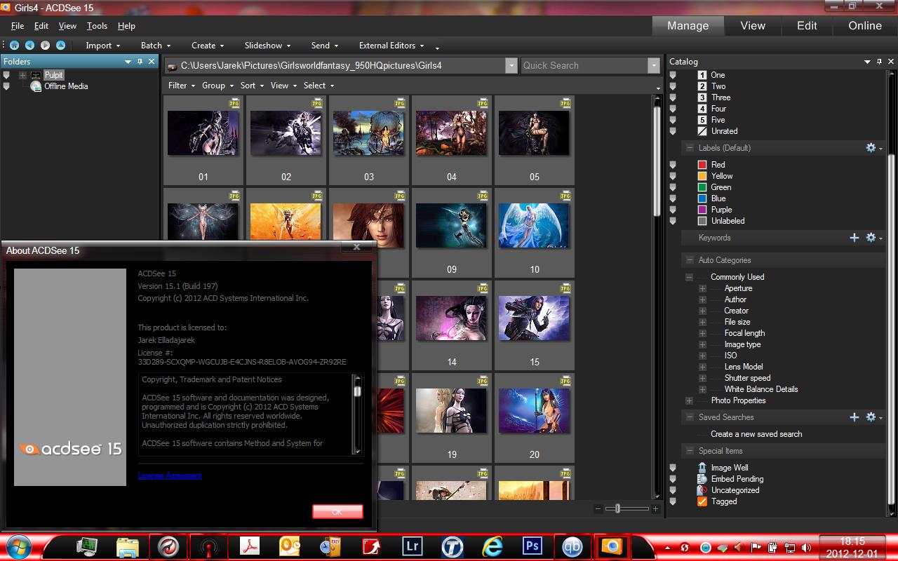Switch to the Online mode tab
898x561 pixels.
pyautogui.click(x=865, y=25)
